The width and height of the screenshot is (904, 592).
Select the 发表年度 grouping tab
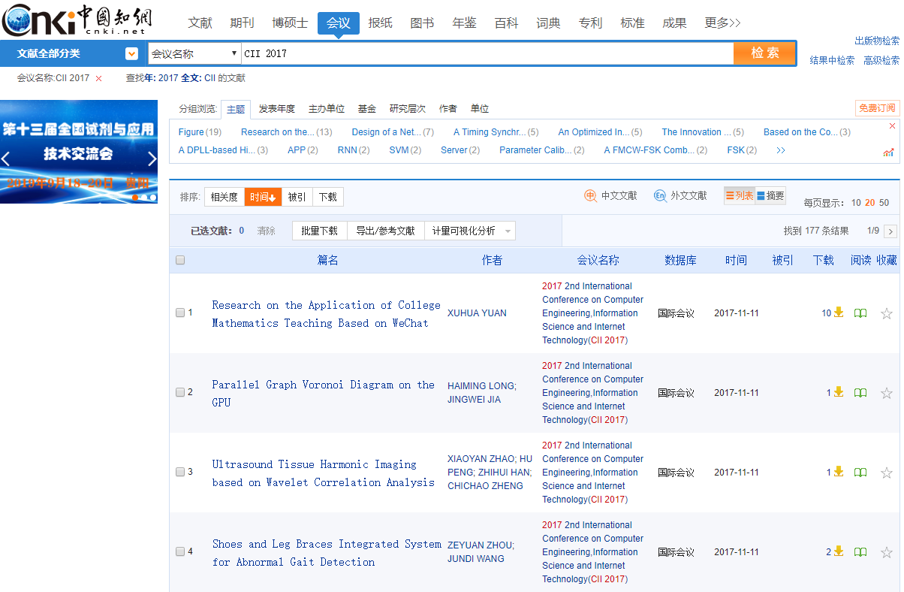(276, 109)
